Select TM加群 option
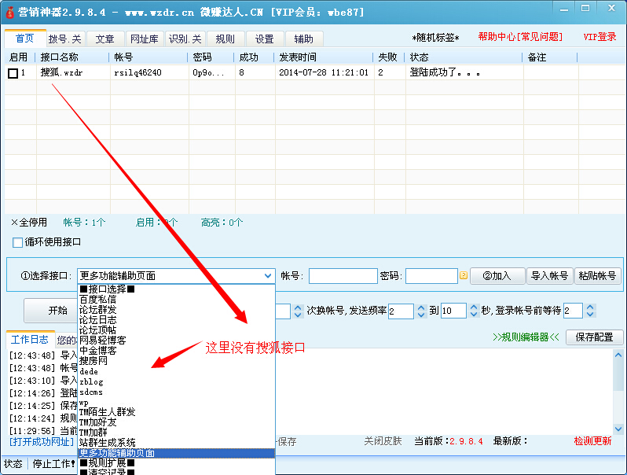 tap(93, 433)
